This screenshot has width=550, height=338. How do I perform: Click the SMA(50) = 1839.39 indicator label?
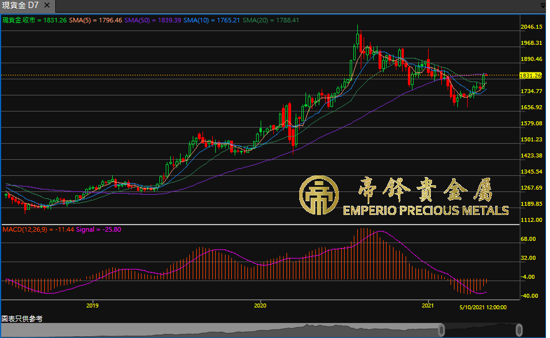[152, 20]
